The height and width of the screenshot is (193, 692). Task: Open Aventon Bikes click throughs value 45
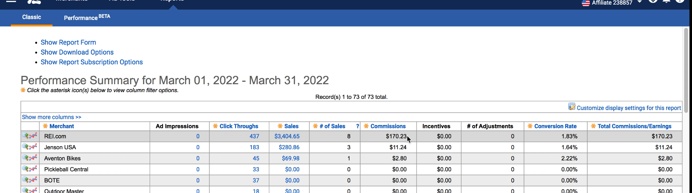click(x=256, y=158)
